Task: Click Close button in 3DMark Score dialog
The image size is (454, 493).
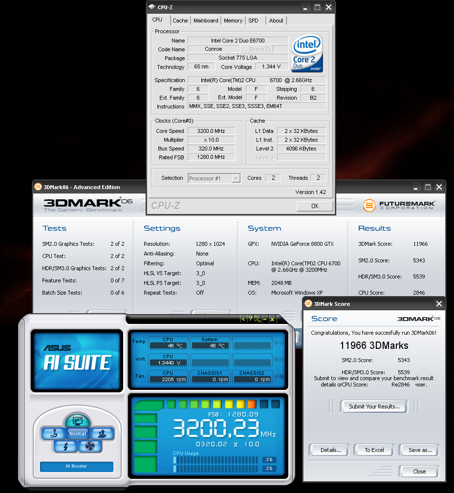Action: (419, 472)
